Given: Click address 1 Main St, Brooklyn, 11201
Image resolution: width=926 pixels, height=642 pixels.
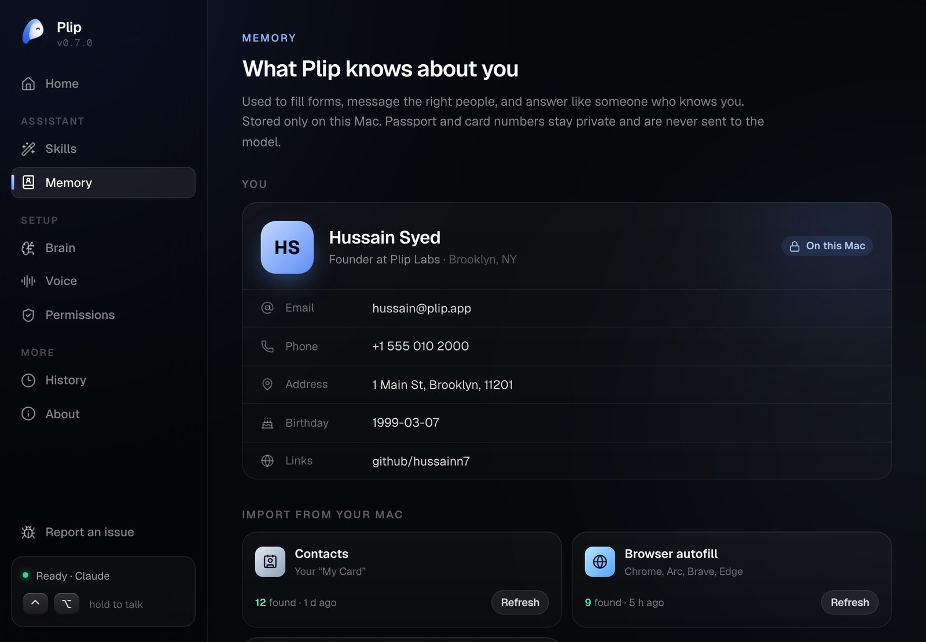Looking at the screenshot, I should (x=442, y=385).
